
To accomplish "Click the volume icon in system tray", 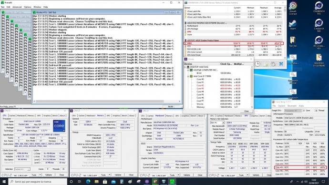I will point(306,182).
